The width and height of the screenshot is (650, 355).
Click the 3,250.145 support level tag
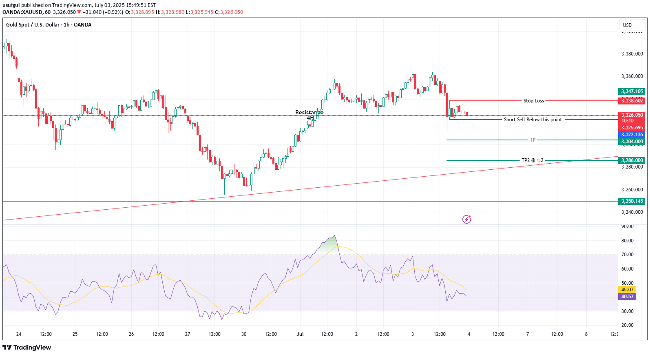[632, 201]
